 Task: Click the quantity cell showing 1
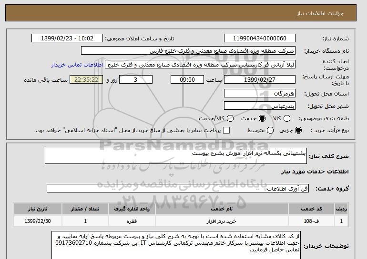[x=85, y=221]
